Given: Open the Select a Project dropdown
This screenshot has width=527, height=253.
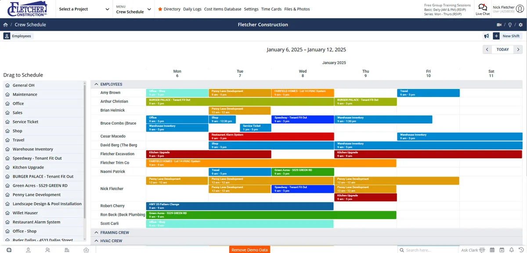Looking at the screenshot, I should [84, 9].
